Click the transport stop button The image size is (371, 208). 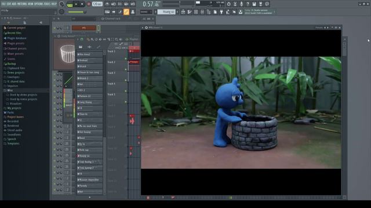click(82, 4)
